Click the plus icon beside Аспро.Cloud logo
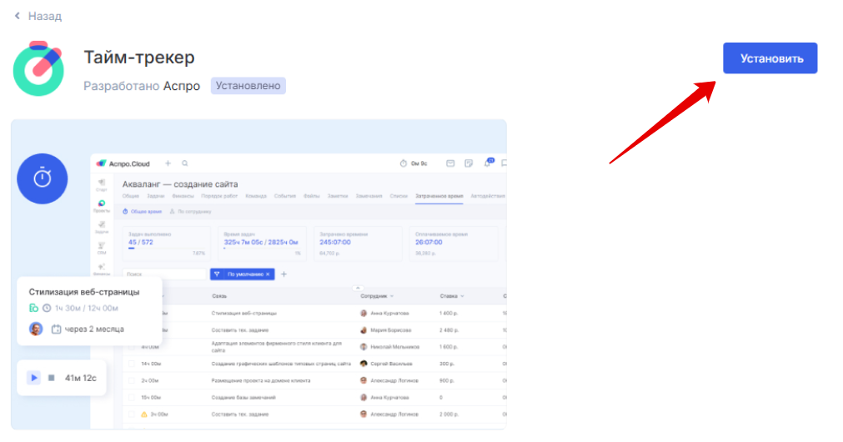 point(168,163)
